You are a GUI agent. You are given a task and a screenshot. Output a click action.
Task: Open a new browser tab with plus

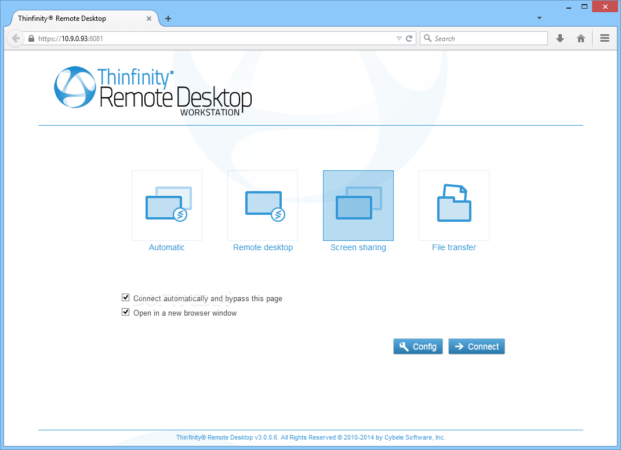(168, 19)
